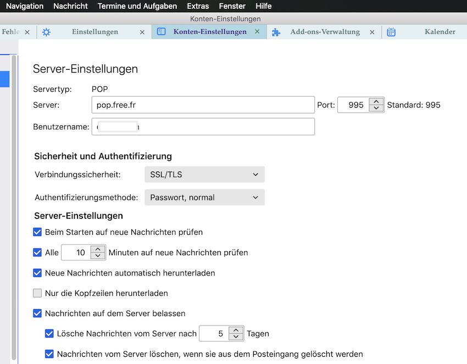Close the Add-ons-Verwaltung tab

click(x=372, y=32)
